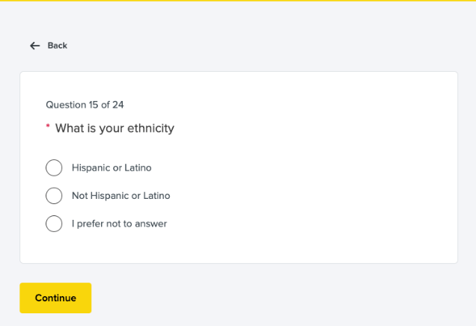Click the "Not Hispanic or Latino" label text
Screen dimensions: 476x326
120,196
